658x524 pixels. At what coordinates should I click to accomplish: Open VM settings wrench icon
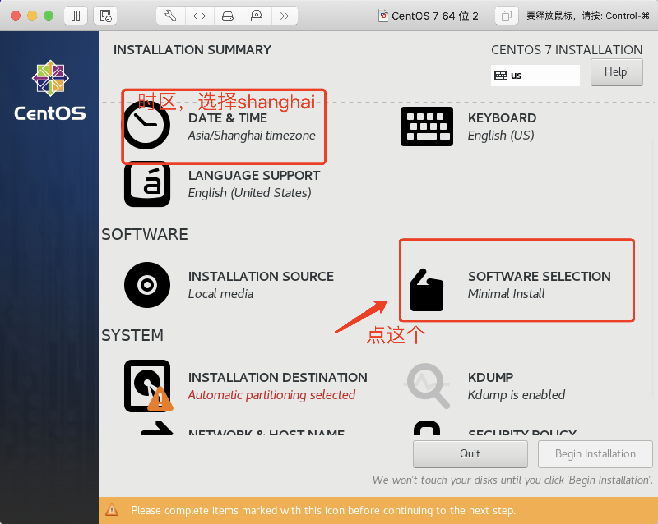[171, 16]
